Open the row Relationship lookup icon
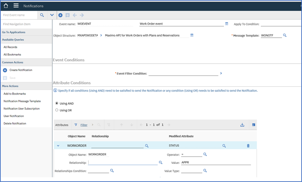This screenshot has width=302, height=182. click(x=147, y=146)
